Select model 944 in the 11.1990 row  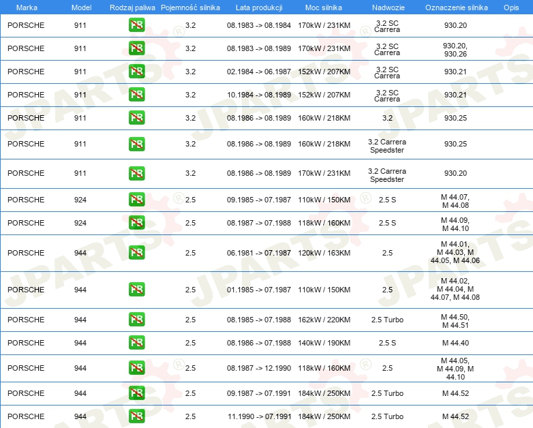pyautogui.click(x=80, y=416)
